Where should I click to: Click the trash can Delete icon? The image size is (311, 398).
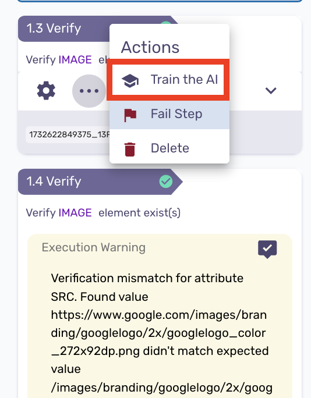tap(130, 150)
